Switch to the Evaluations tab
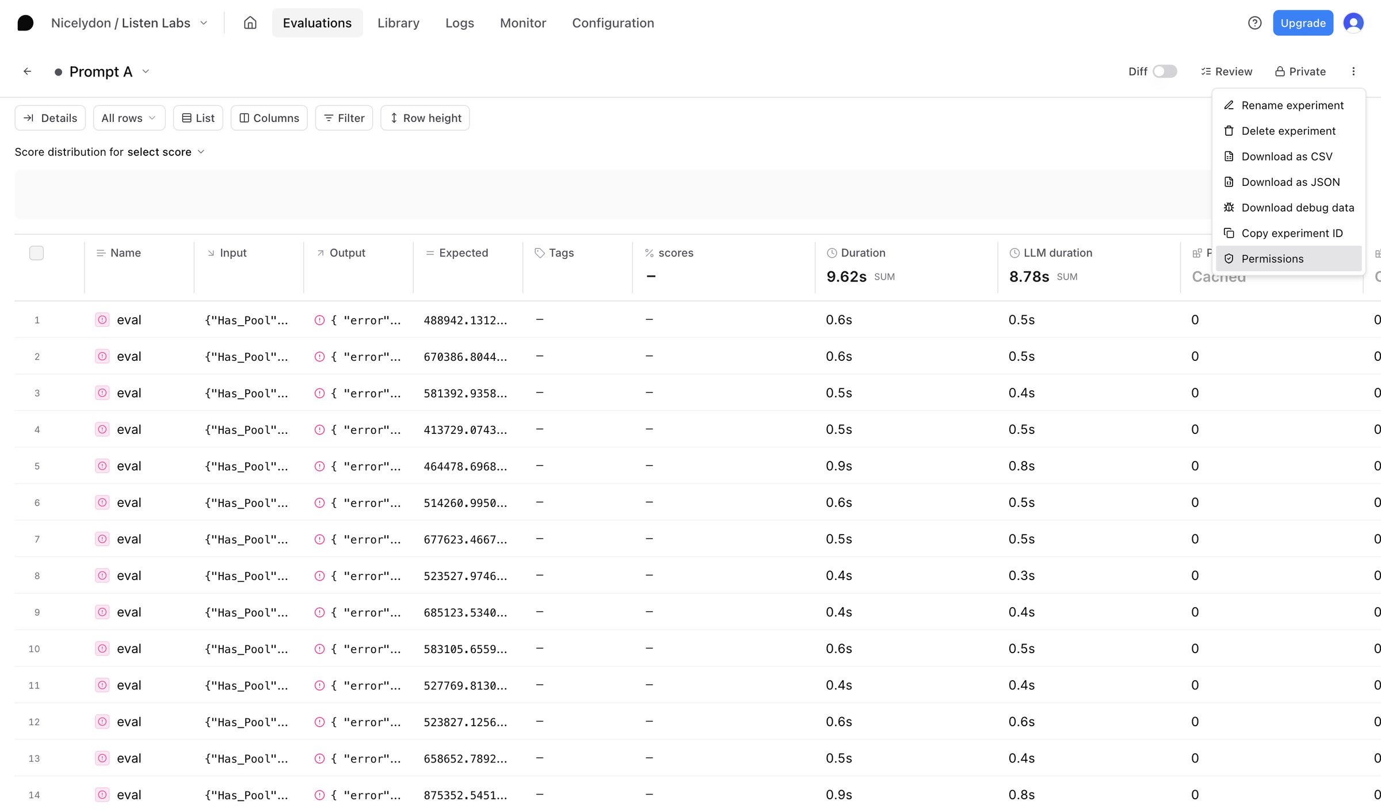Screen dimensions: 1381x812 point(317,23)
